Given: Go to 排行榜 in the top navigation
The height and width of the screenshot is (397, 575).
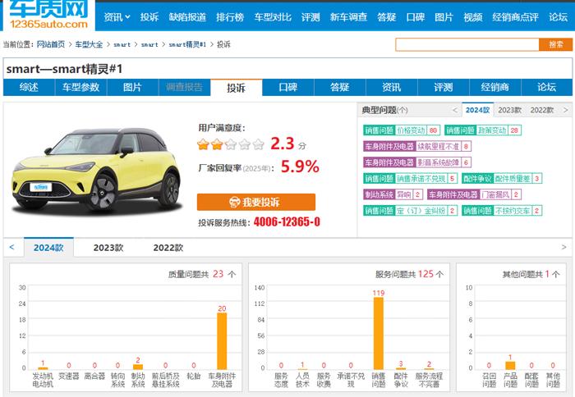Looking at the screenshot, I should pos(230,17).
